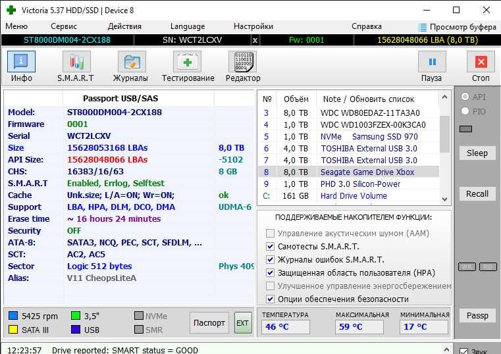
Task: Click the green 3,5" indicator
Action: [76, 316]
